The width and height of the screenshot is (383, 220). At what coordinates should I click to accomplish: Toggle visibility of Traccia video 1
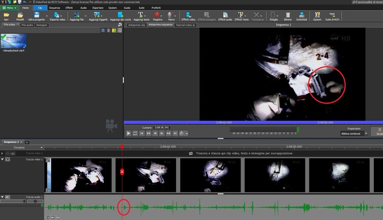click(8, 159)
